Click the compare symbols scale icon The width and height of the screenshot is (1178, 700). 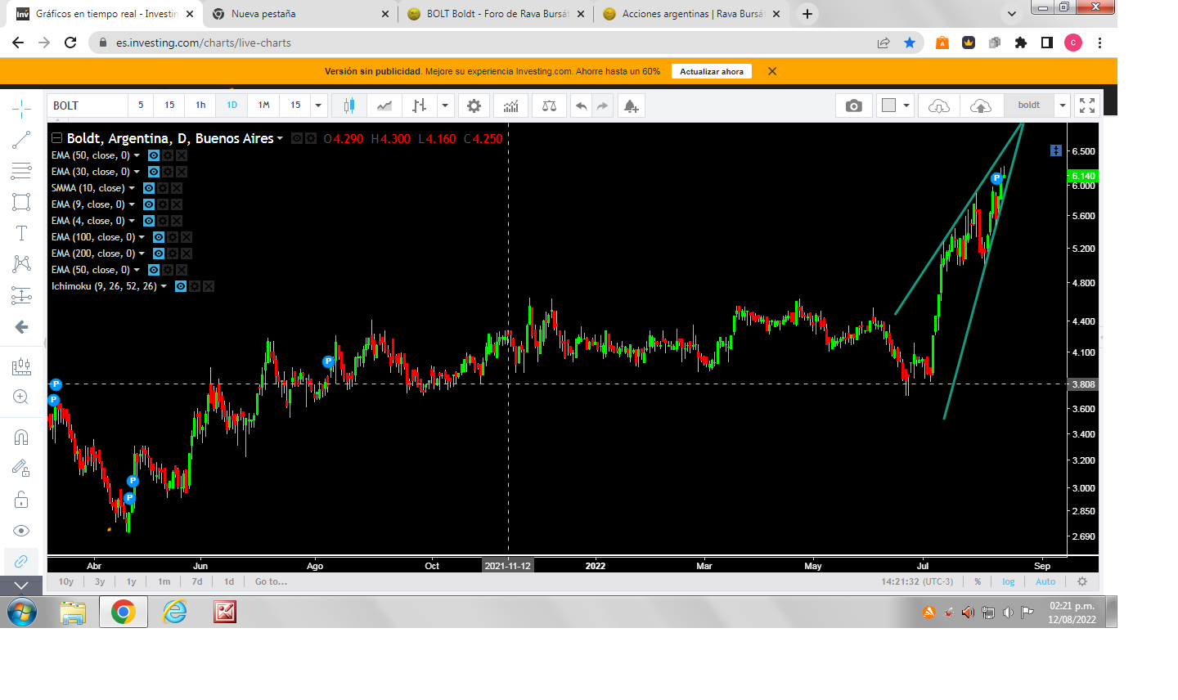click(549, 105)
